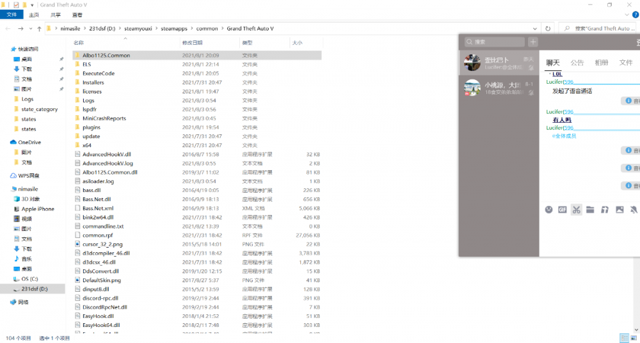This screenshot has width=640, height=343.
Task: Open the 共享 ribbon tab
Action: (56, 15)
